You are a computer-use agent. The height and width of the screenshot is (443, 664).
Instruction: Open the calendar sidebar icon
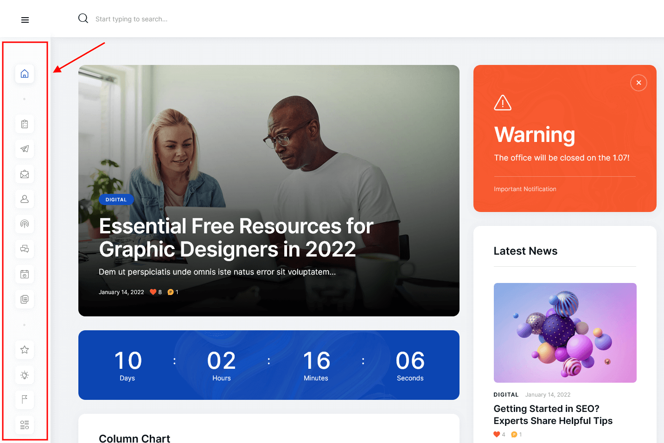(25, 274)
